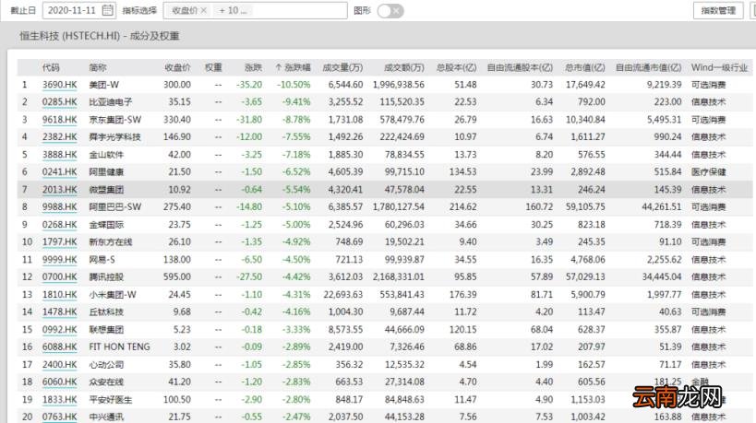Sort by 代码 column header
Screen dimensions: 756x423
coord(51,67)
